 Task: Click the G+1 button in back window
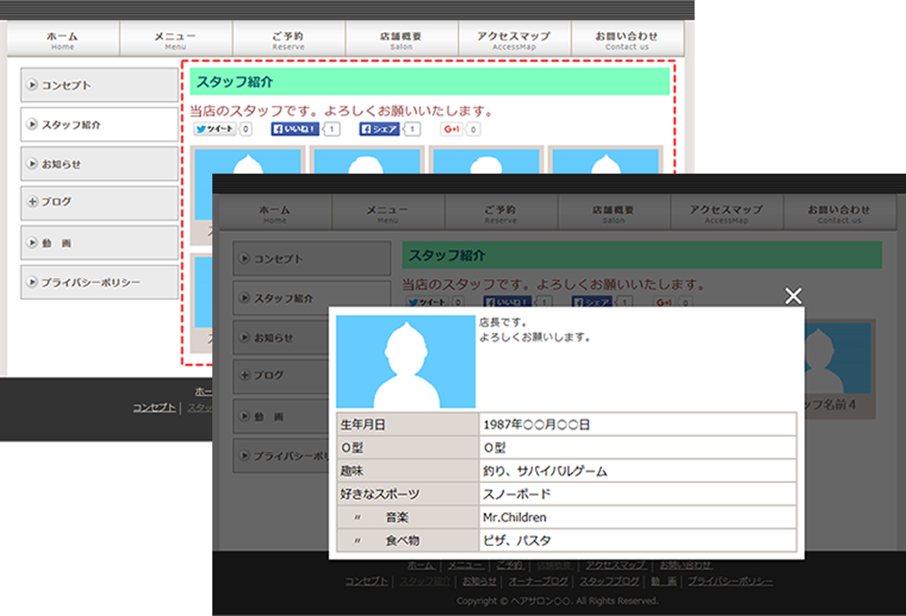452,128
